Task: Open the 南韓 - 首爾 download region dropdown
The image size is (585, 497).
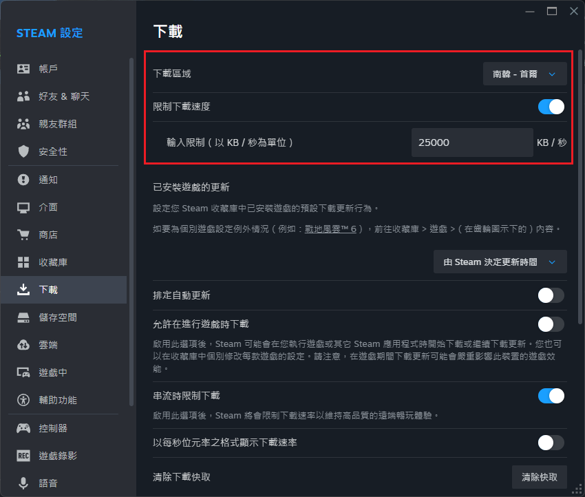Action: (524, 74)
